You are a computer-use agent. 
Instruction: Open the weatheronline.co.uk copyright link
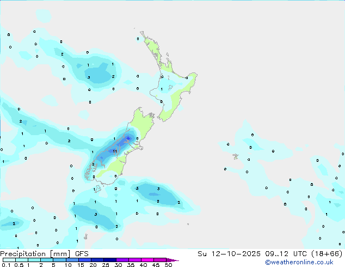(299, 262)
